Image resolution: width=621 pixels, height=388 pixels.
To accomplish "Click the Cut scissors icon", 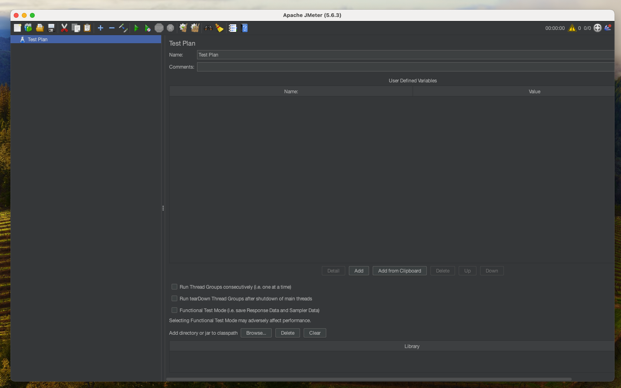I will click(64, 28).
